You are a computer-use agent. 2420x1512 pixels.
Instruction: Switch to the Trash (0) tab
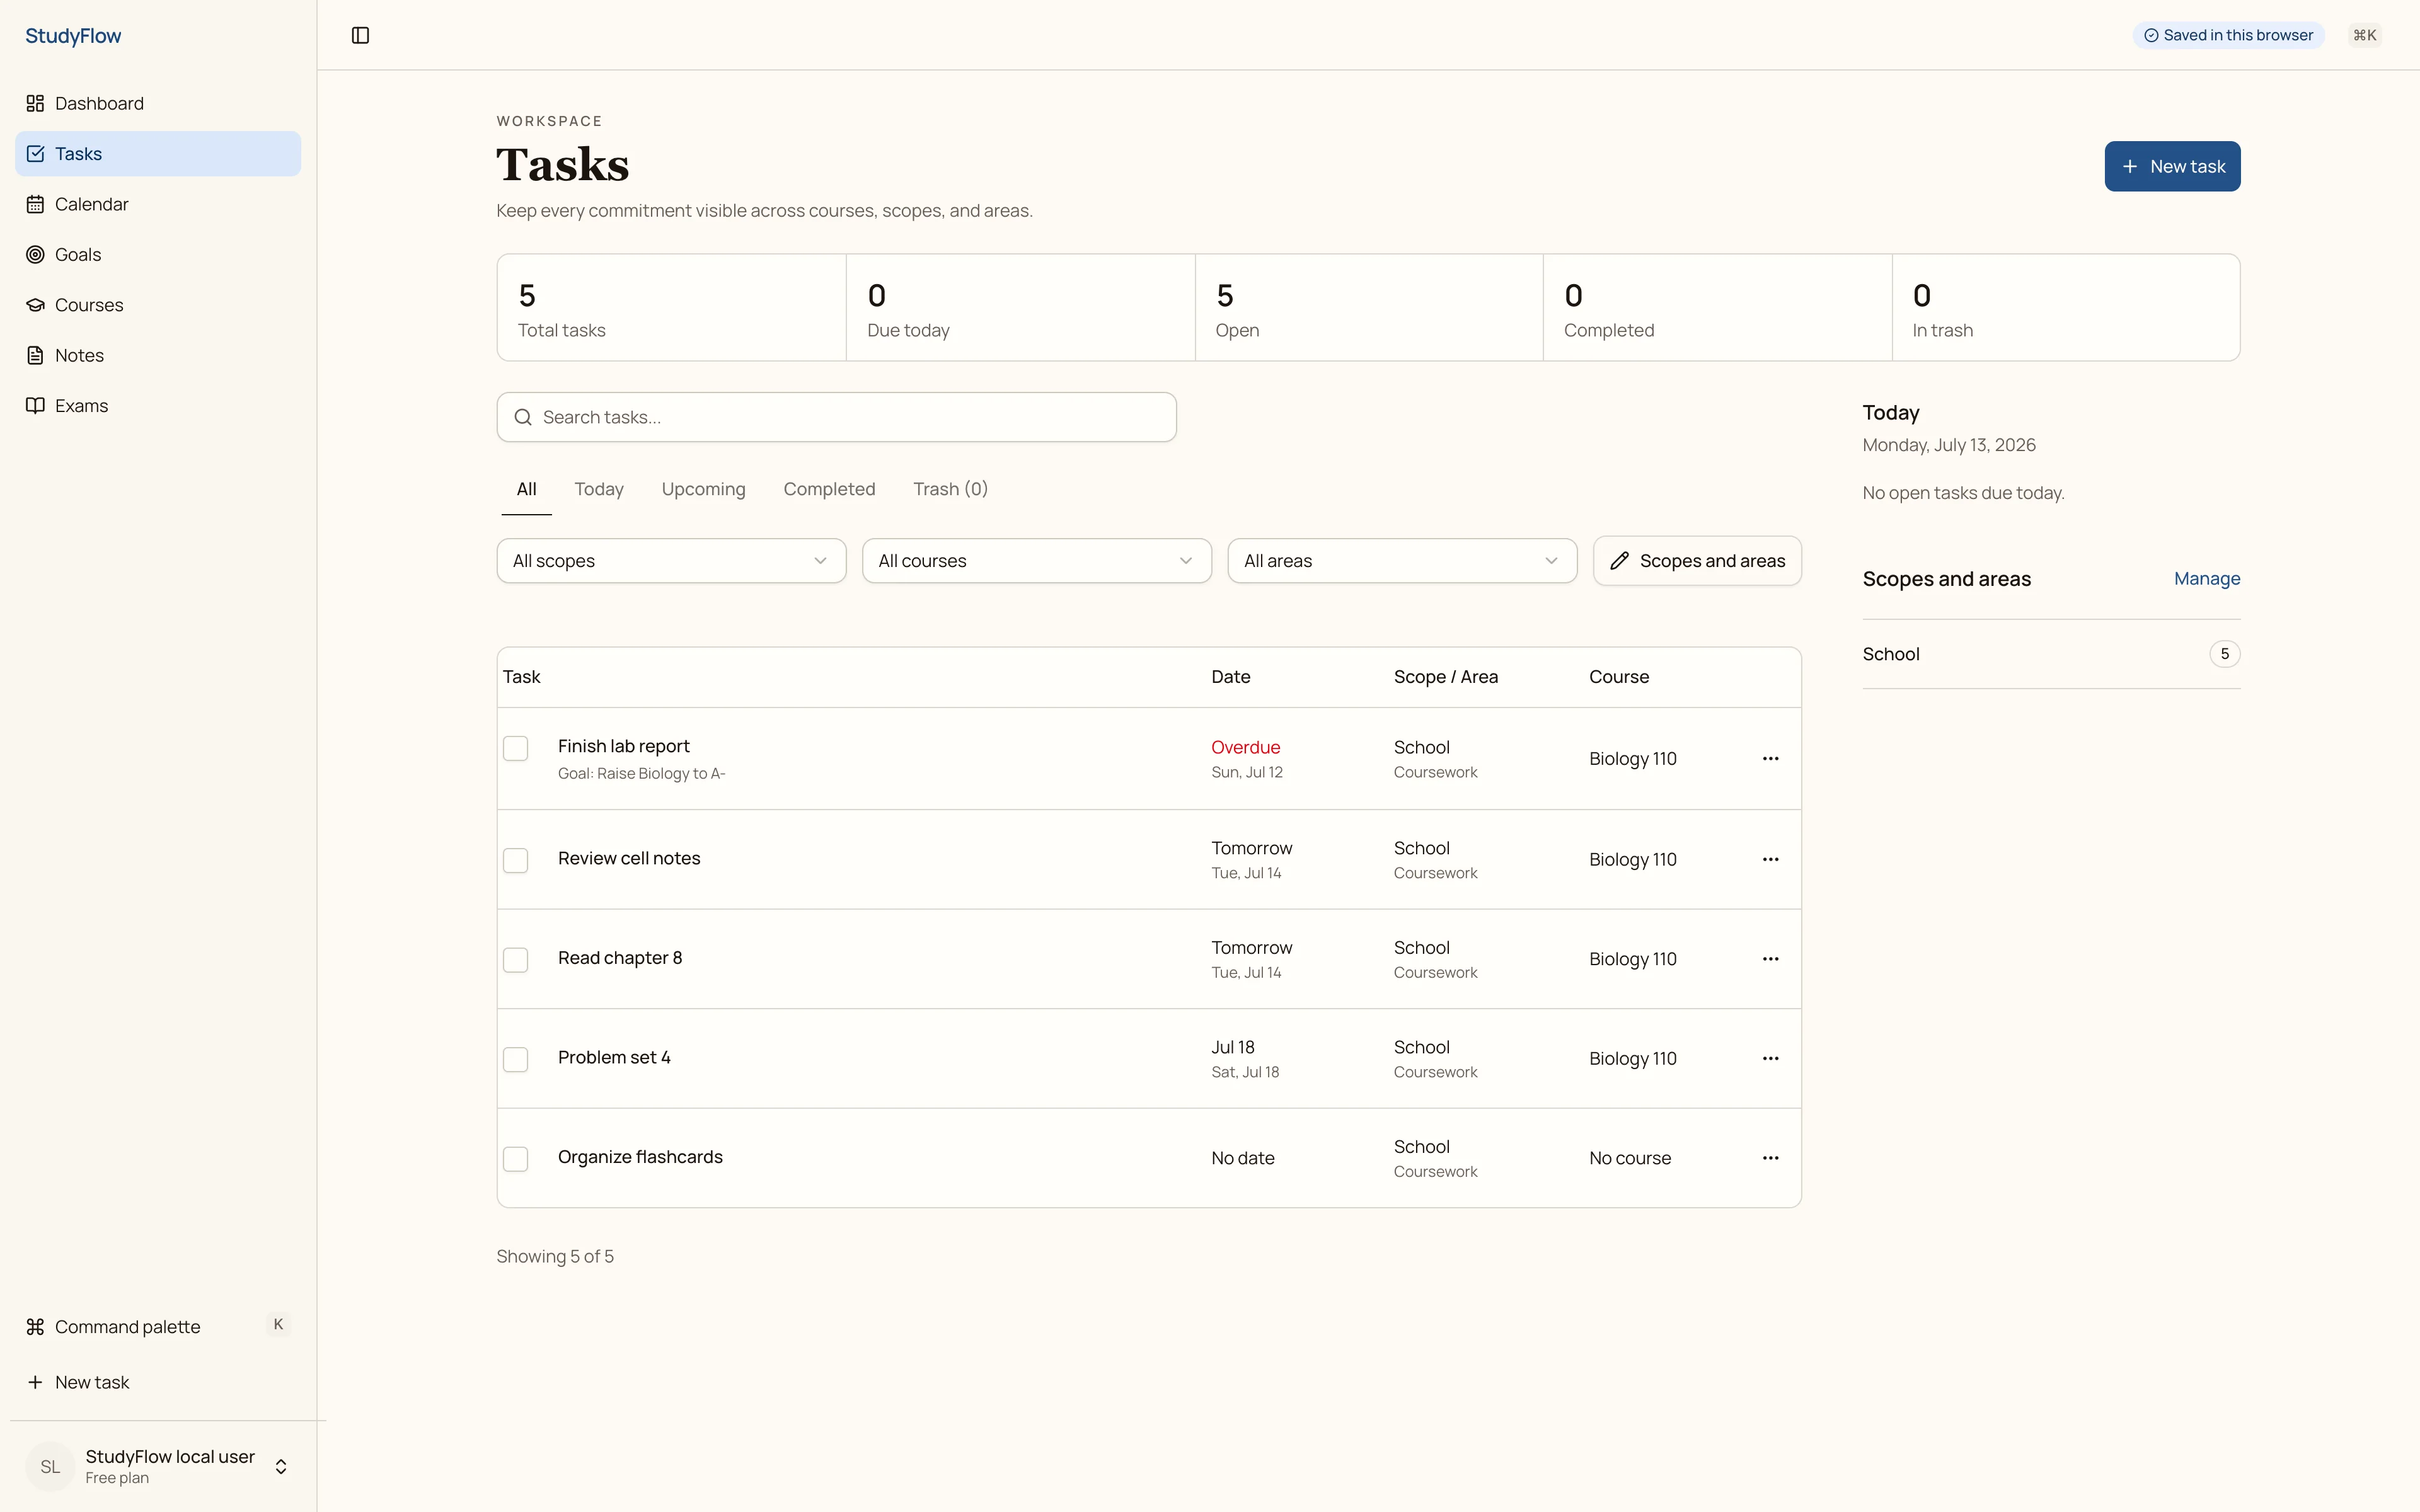point(950,489)
